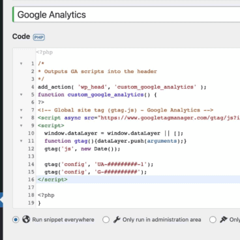Viewport: 240px width, 240px height.
Task: Click the 'Code' section heading
Action: click(x=21, y=37)
